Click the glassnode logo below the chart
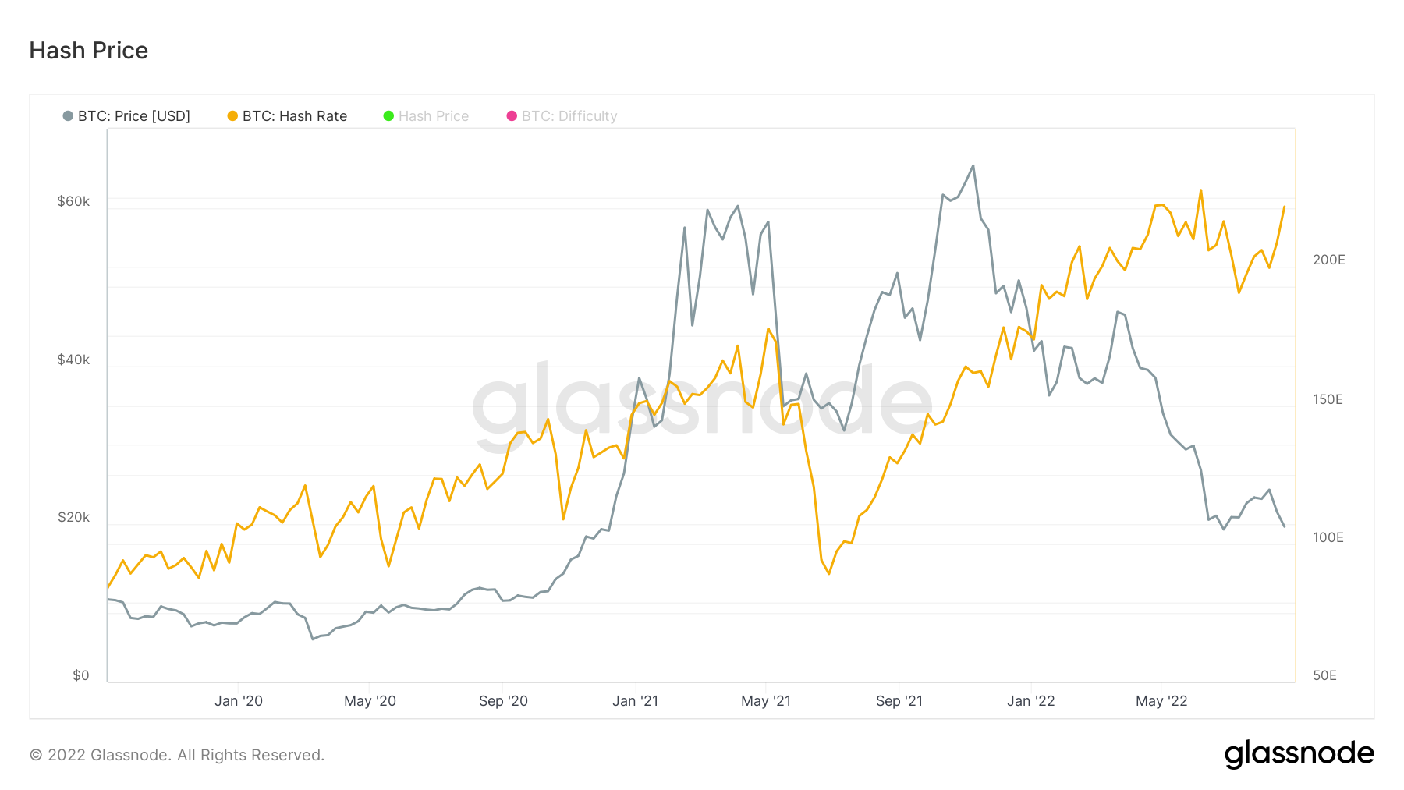Viewport: 1404px width, 790px height. [1299, 754]
